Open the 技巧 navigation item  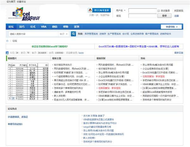coord(22,27)
